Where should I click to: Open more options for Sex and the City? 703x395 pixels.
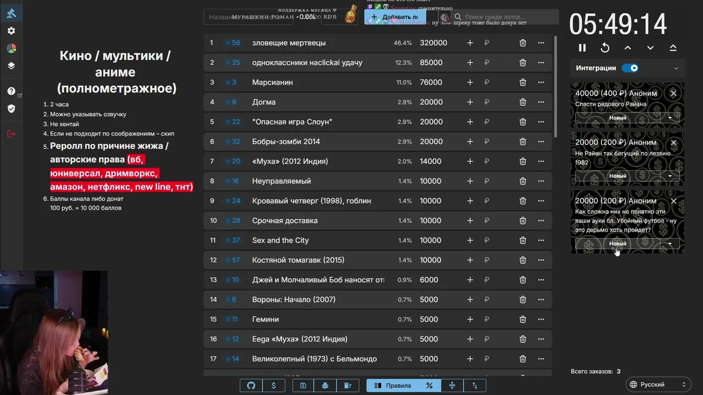coord(541,240)
